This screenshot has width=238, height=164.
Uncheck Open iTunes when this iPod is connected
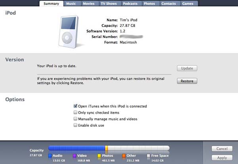pyautogui.click(x=75, y=106)
